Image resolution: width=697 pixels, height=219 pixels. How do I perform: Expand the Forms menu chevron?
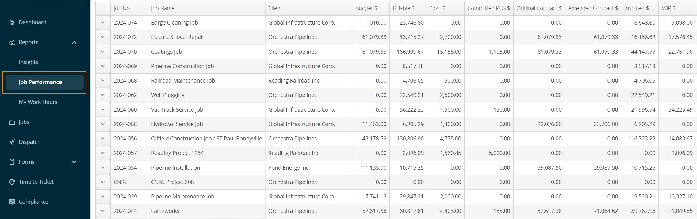click(x=74, y=162)
